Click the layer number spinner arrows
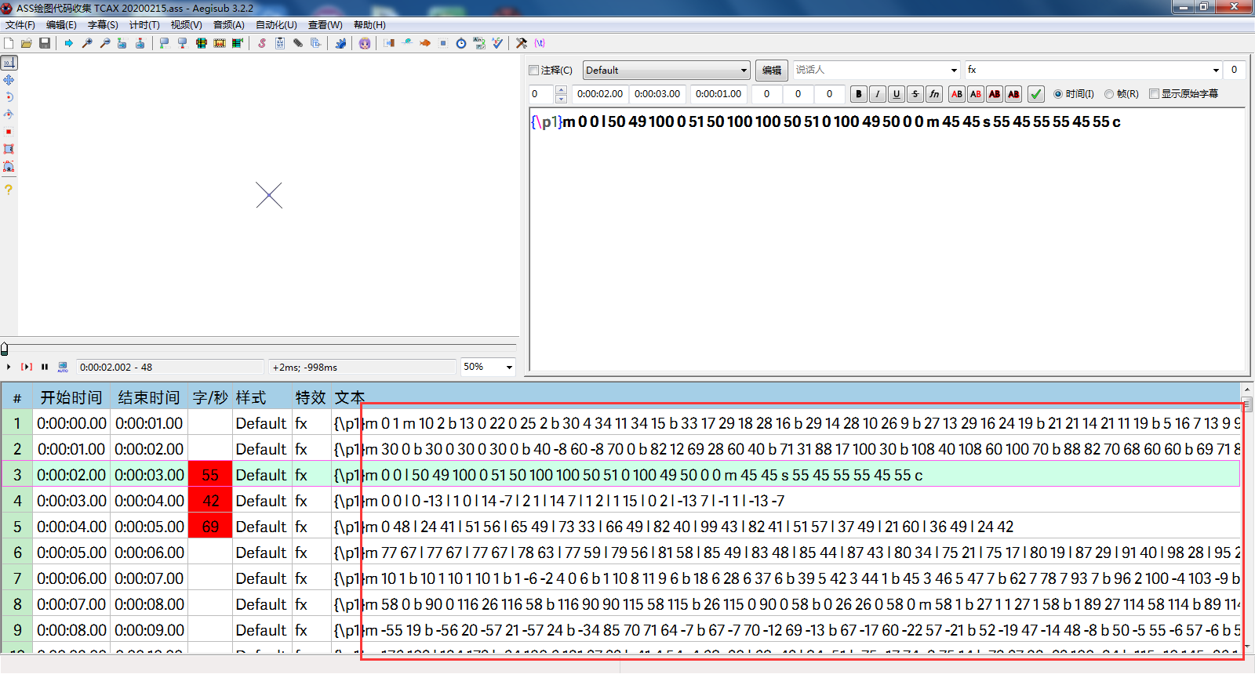Screen dimensions: 1255x674 point(561,94)
